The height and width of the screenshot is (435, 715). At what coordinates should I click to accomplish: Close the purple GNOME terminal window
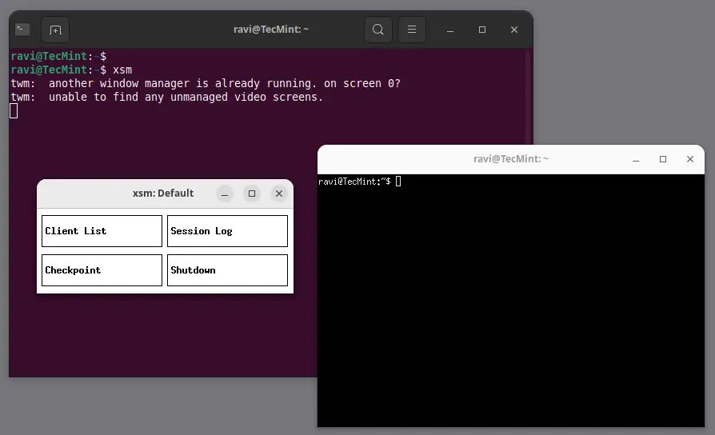[514, 30]
